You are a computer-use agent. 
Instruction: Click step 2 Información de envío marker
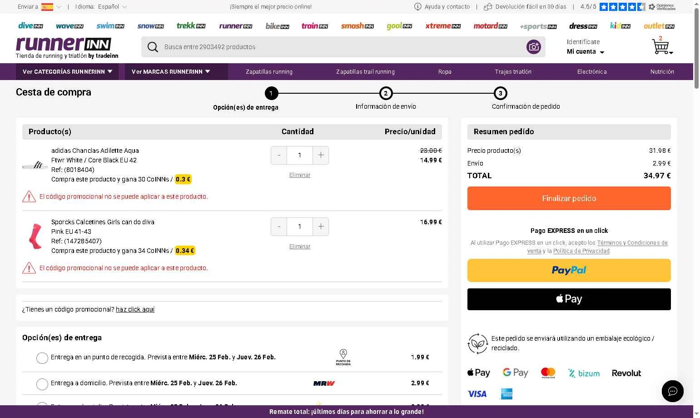(386, 93)
